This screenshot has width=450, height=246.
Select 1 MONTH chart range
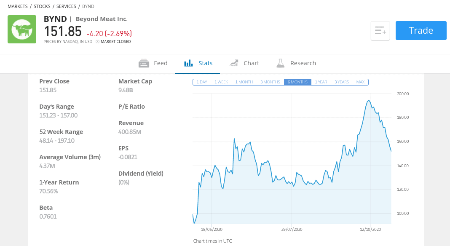click(244, 82)
